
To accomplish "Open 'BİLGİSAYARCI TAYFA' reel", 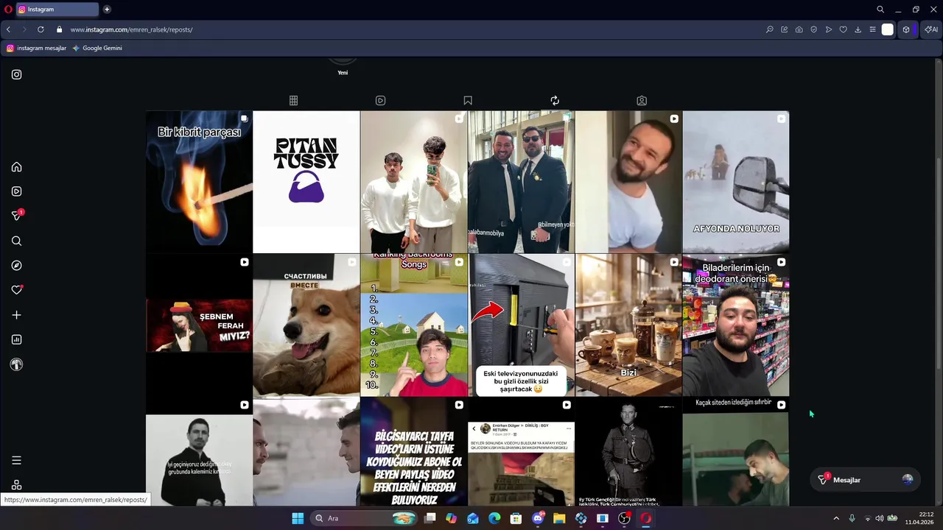I will click(414, 452).
